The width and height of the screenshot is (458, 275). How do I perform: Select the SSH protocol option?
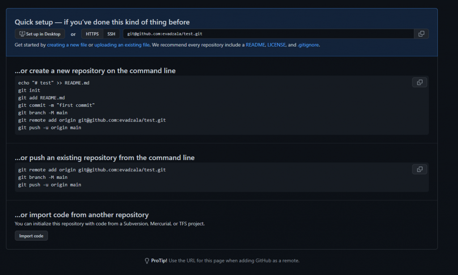(x=111, y=34)
